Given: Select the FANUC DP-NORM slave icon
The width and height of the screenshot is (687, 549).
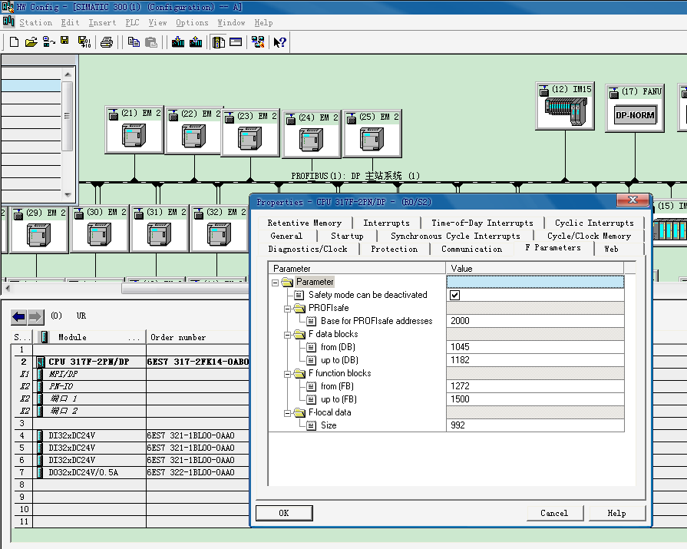Looking at the screenshot, I should tap(635, 115).
